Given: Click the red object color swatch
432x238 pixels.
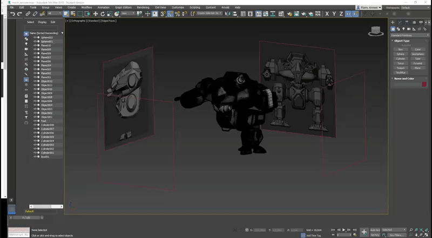Looking at the screenshot, I should tap(424, 84).
